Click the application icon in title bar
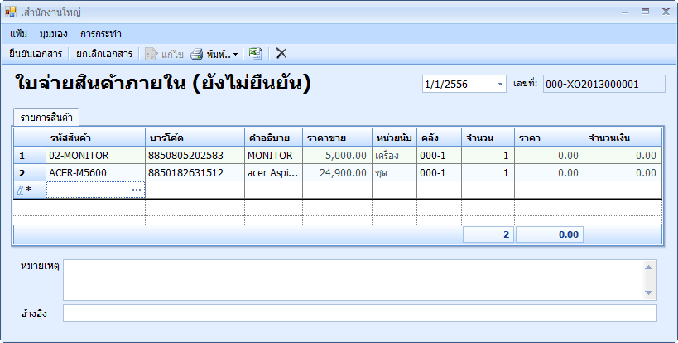The width and height of the screenshot is (678, 343). point(11,12)
